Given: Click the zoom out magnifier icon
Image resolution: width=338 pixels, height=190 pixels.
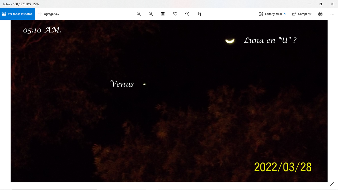Looking at the screenshot, I should coord(151,14).
